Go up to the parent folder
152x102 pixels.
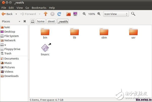point(45,14)
